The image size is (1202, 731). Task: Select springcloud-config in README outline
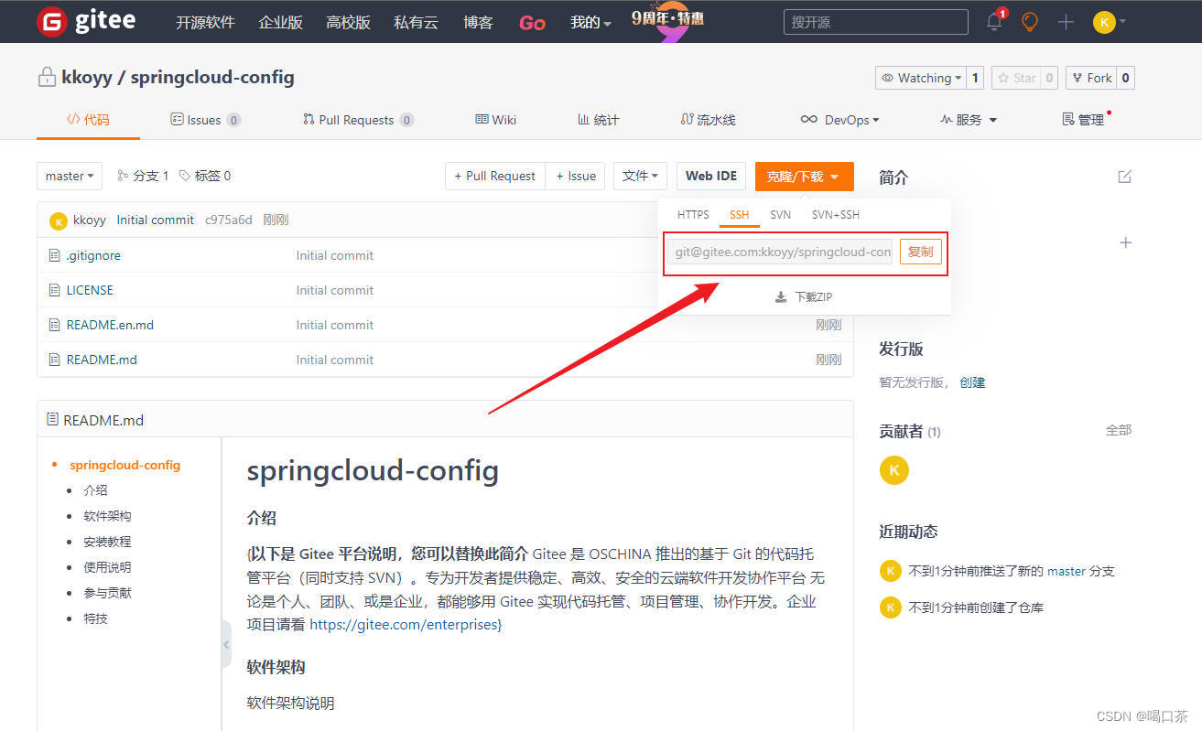point(125,465)
